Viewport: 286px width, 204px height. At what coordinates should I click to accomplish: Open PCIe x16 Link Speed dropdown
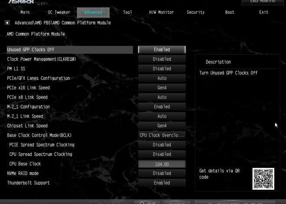click(x=162, y=88)
